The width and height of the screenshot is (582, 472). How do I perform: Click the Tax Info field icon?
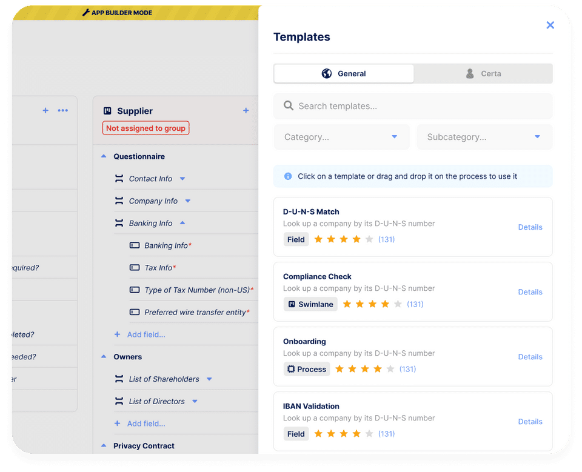135,268
